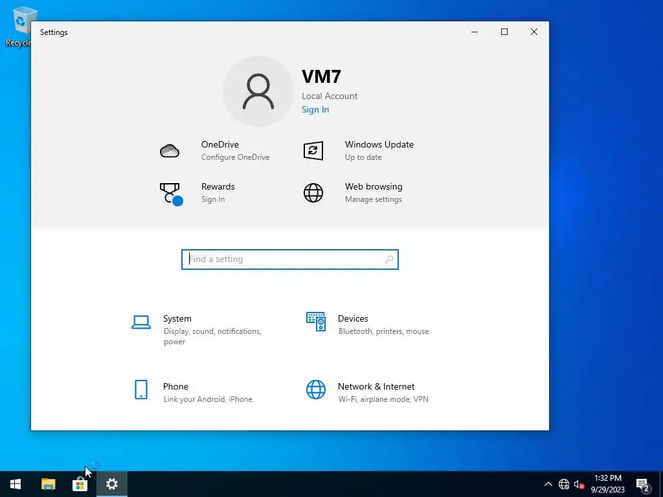Screen dimensions: 663x497
Task: Click the muted volume tray icon
Action: pos(579,484)
